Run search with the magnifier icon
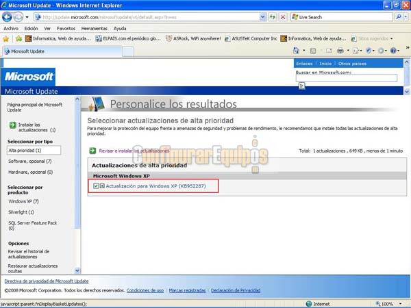 pos(399,17)
